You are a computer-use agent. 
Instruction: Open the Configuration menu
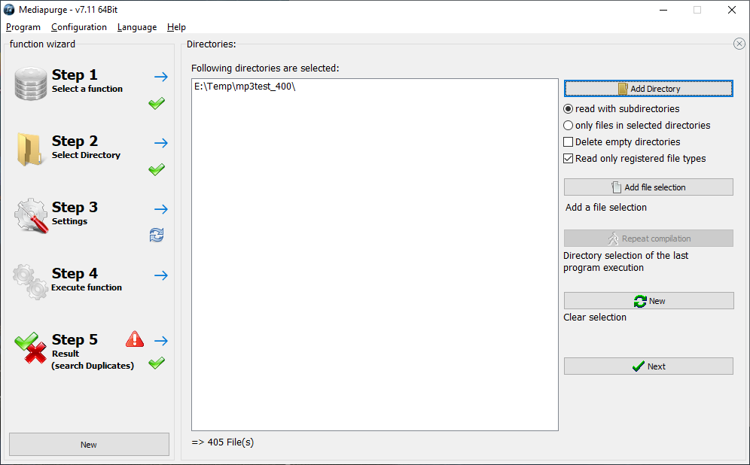point(79,27)
